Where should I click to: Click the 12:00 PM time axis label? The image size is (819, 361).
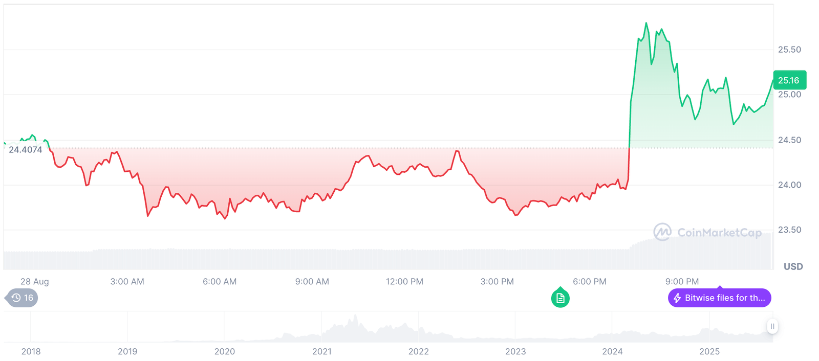pos(404,281)
